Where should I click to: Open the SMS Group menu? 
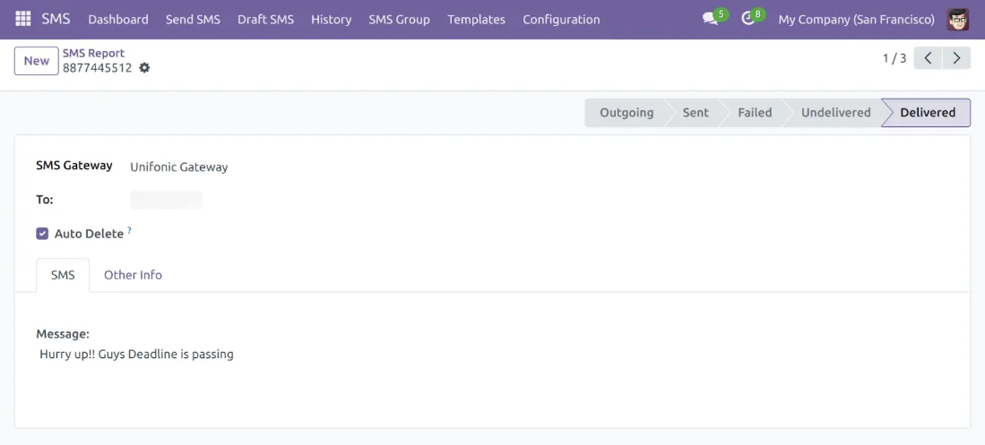point(400,20)
